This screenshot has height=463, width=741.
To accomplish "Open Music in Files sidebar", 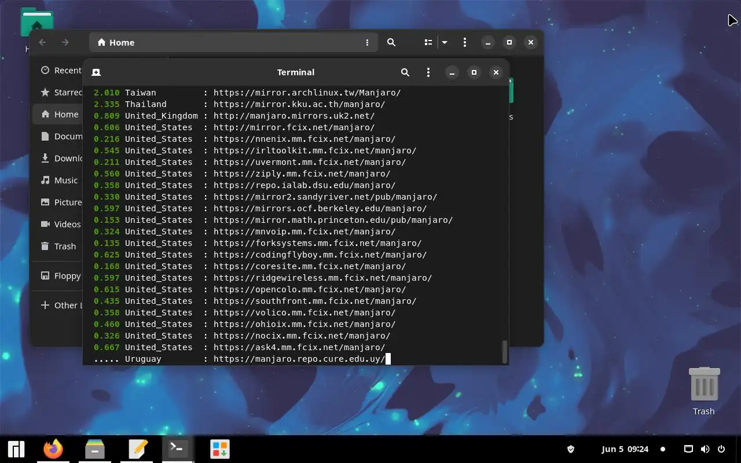I will [58, 180].
